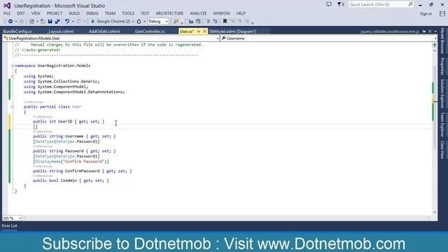Collapse the public partial class User block

click(x=13, y=106)
